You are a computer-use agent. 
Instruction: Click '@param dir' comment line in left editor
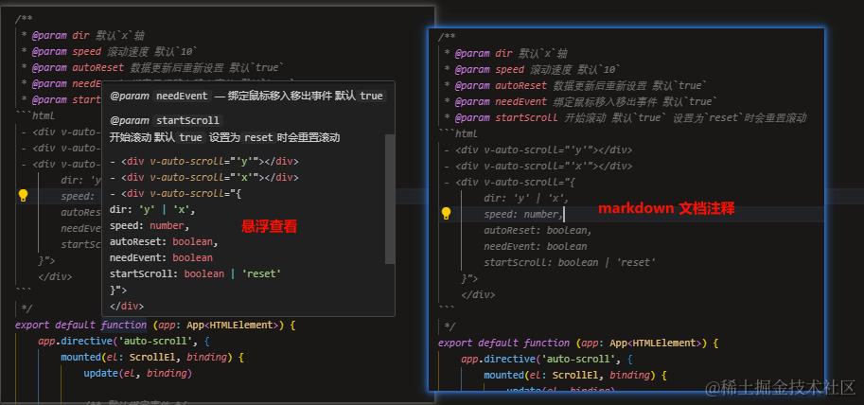click(x=80, y=35)
